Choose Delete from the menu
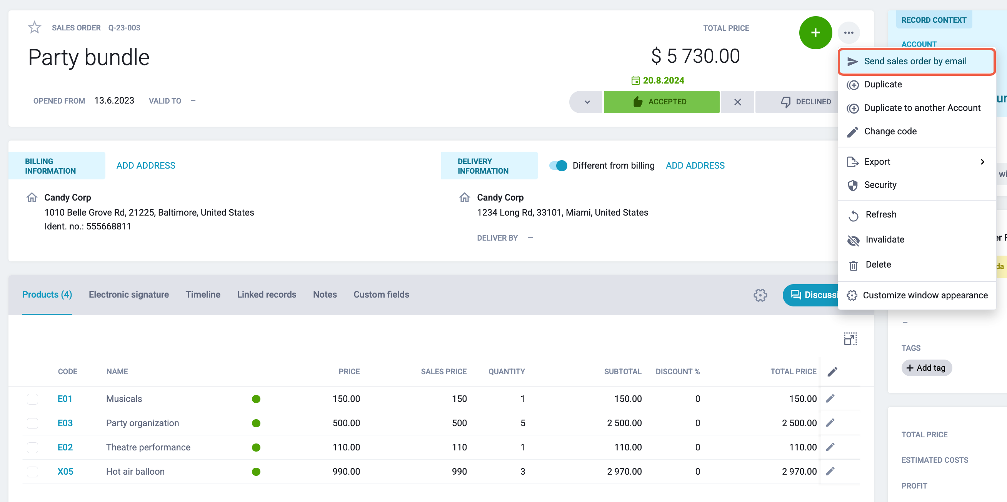 917,264
